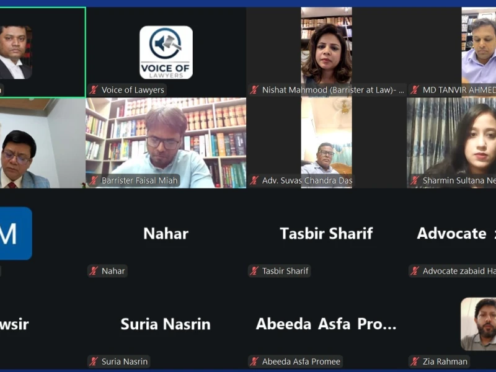Click muted mic icon for Barrister Faisal Miah
Screen dimensions: 496x372
pos(94,180)
